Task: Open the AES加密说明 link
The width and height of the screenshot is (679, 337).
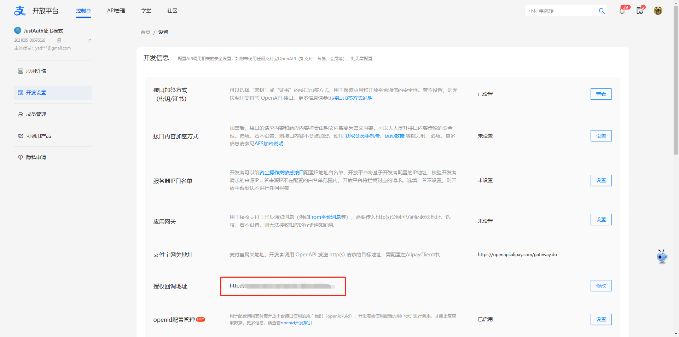Action: click(x=269, y=144)
